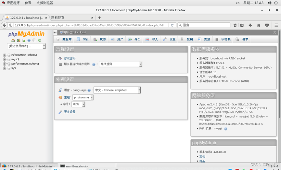Screen dimensions: 281x170
Task: Click performance_schema database name
Action: click(x=25, y=64)
